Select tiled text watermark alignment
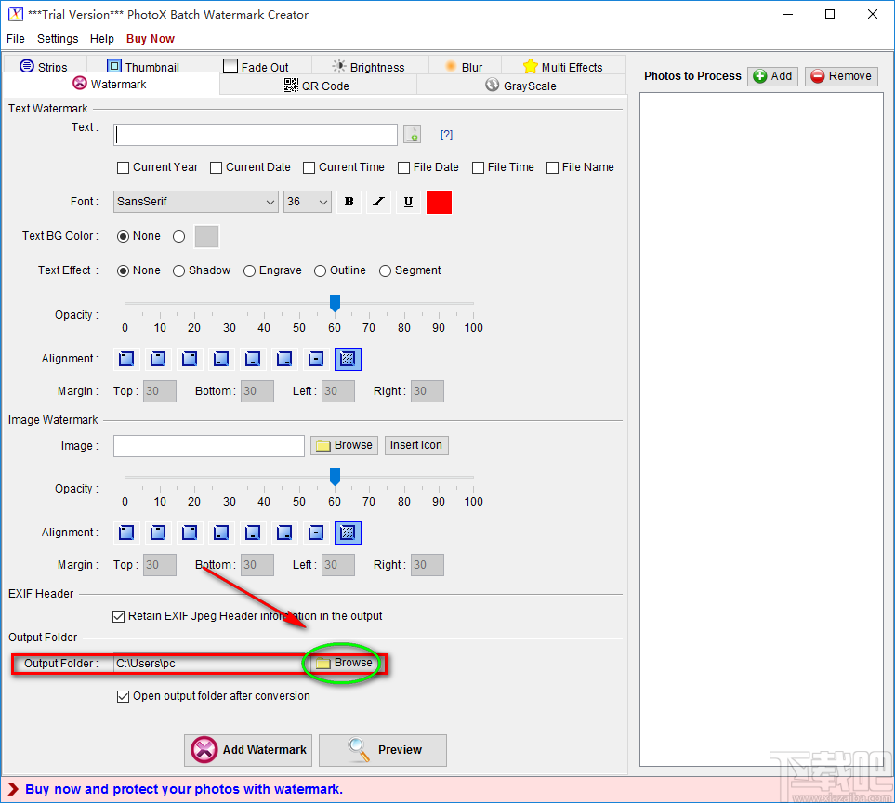 point(348,359)
